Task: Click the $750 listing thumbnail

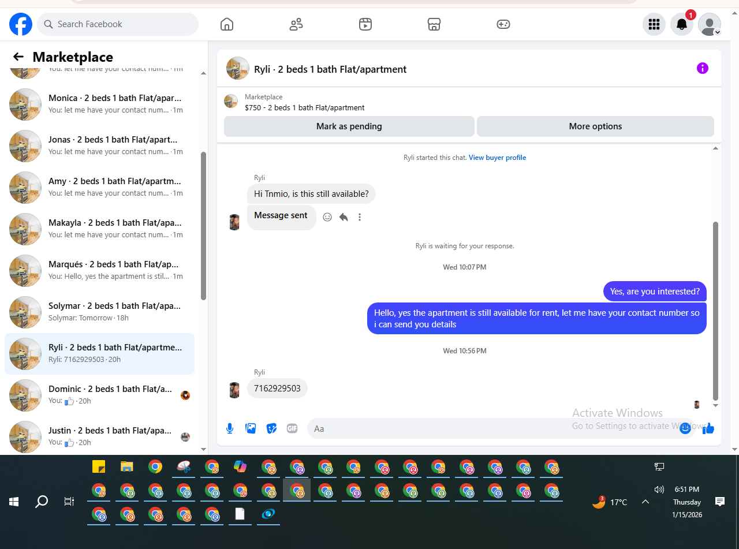Action: 231,102
